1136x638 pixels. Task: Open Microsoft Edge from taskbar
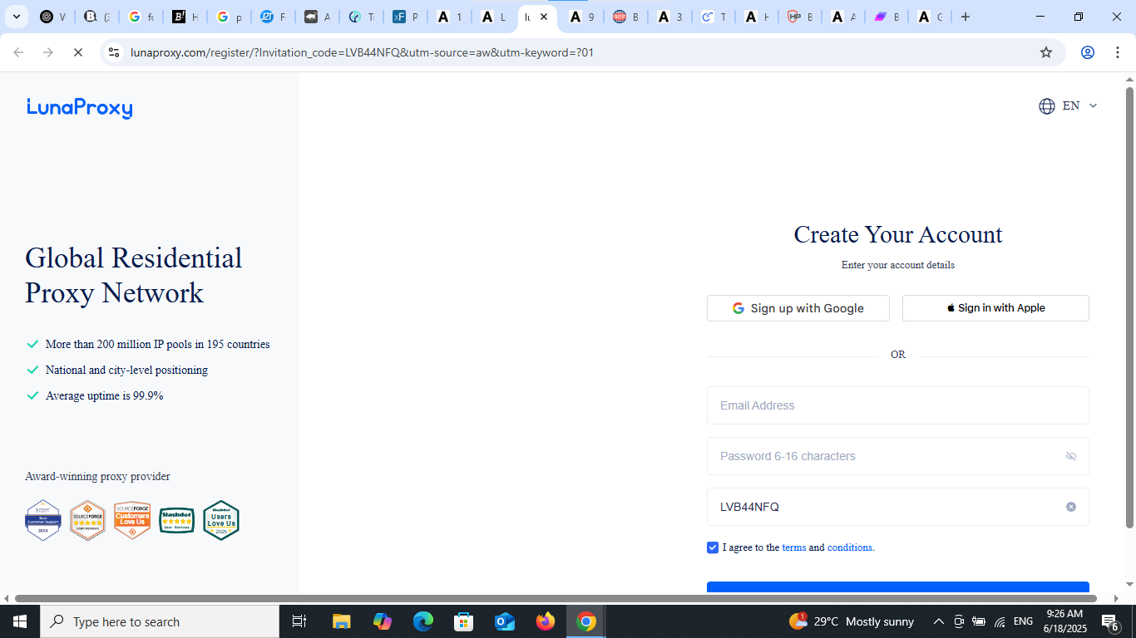click(423, 621)
